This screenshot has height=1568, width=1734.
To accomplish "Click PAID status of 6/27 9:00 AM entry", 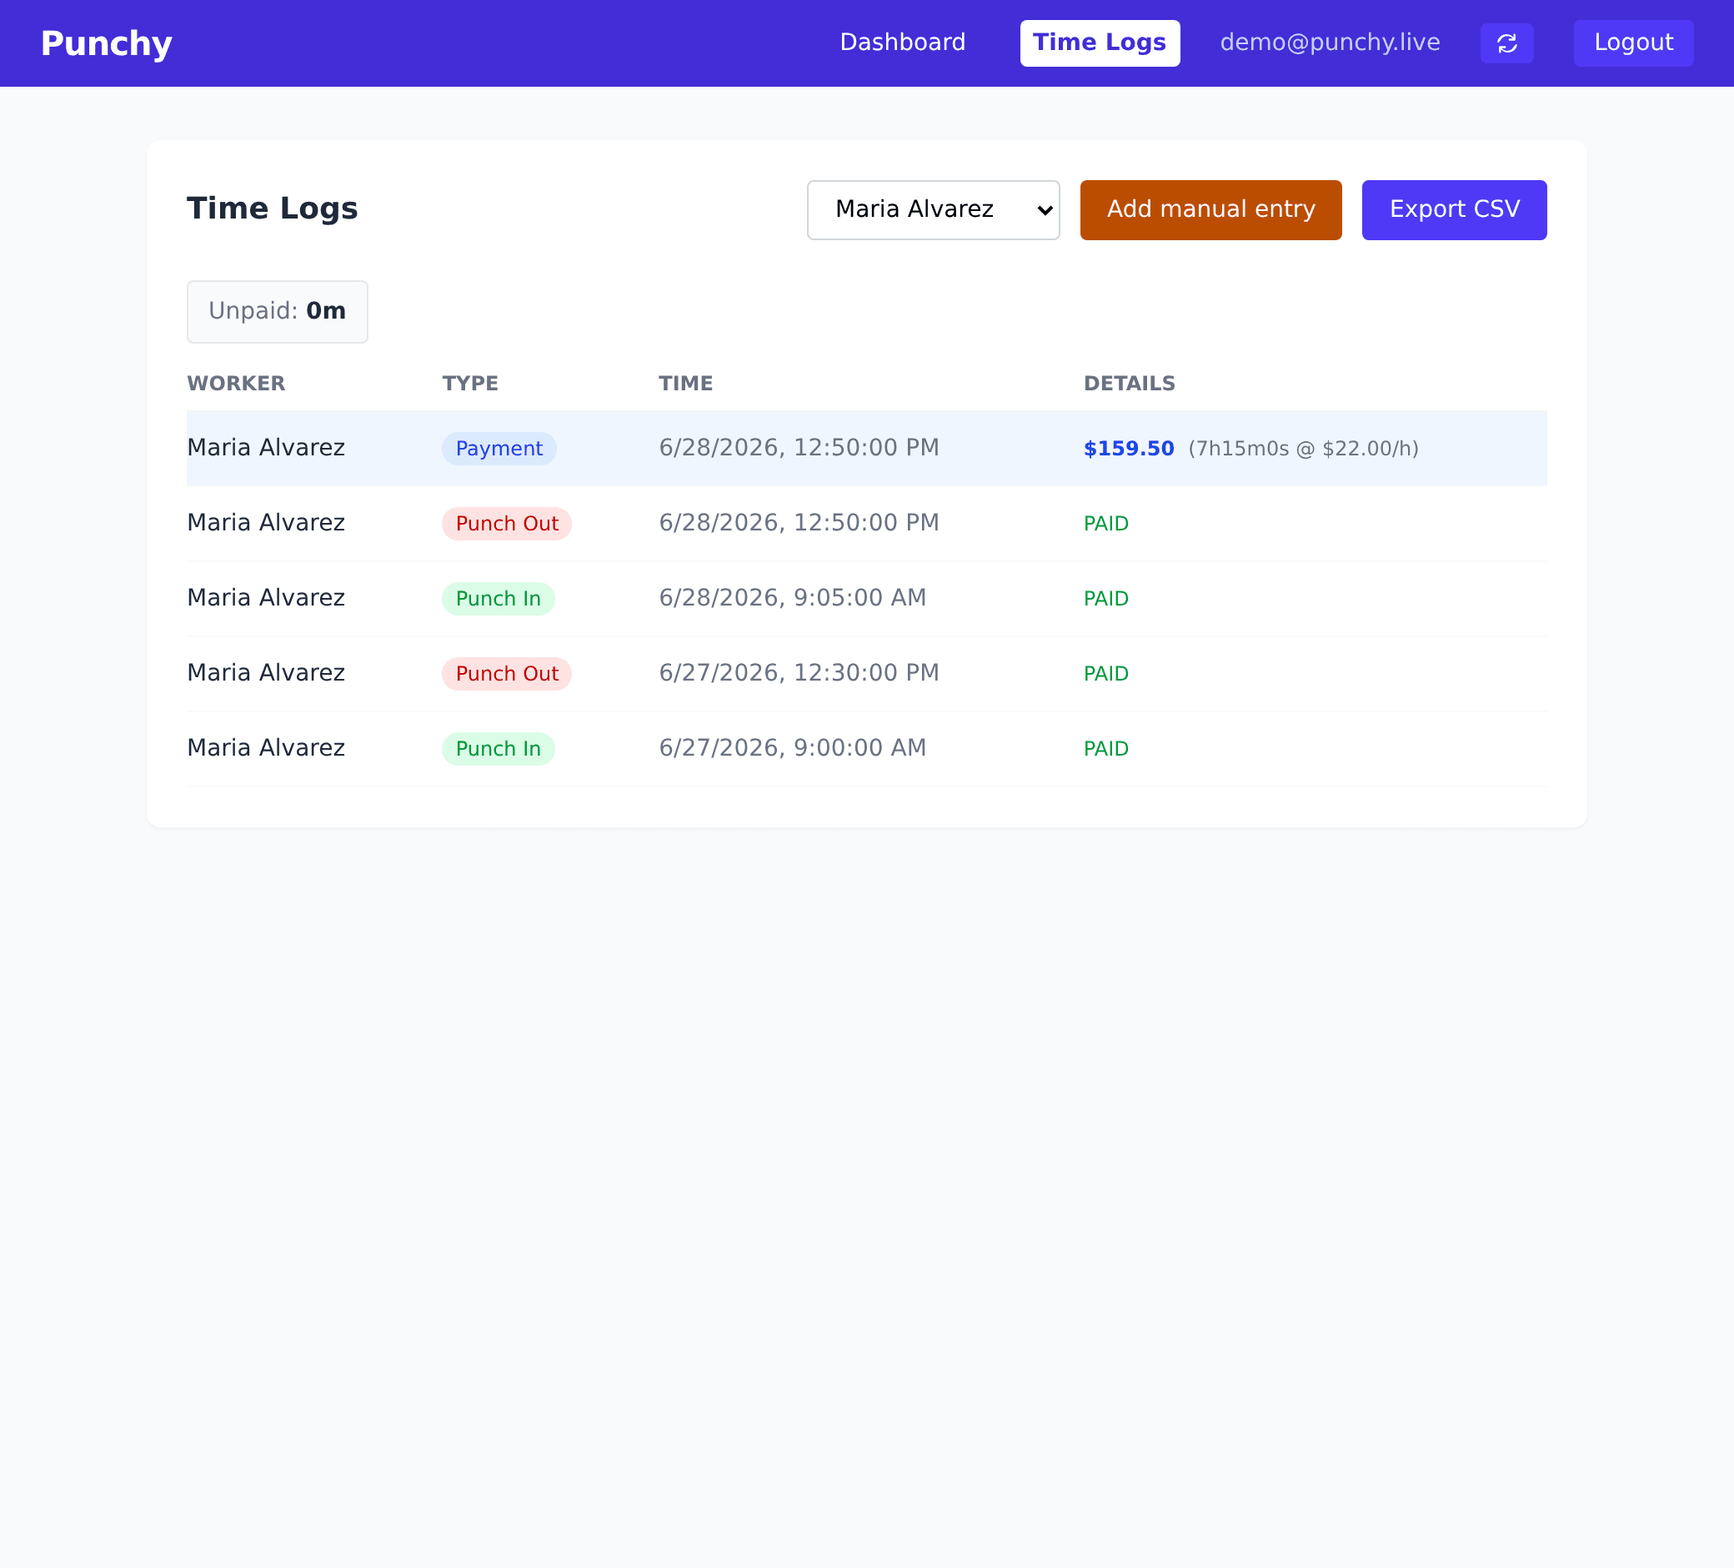I will 1105,748.
